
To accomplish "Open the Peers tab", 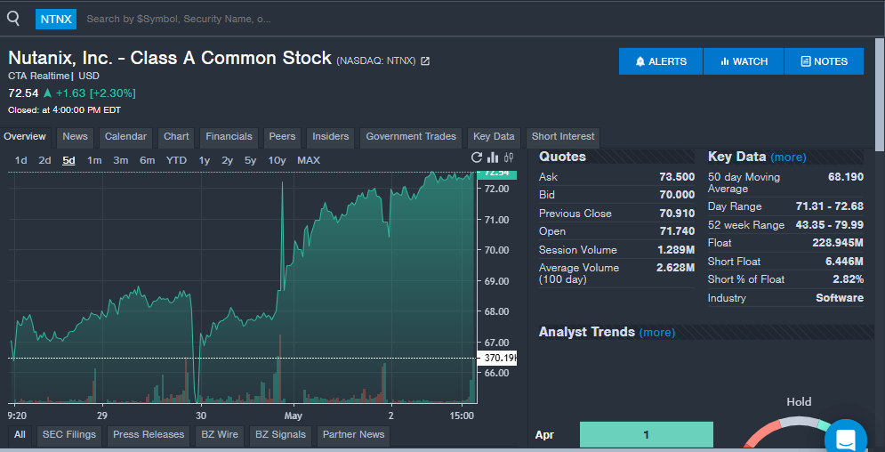I will point(282,136).
